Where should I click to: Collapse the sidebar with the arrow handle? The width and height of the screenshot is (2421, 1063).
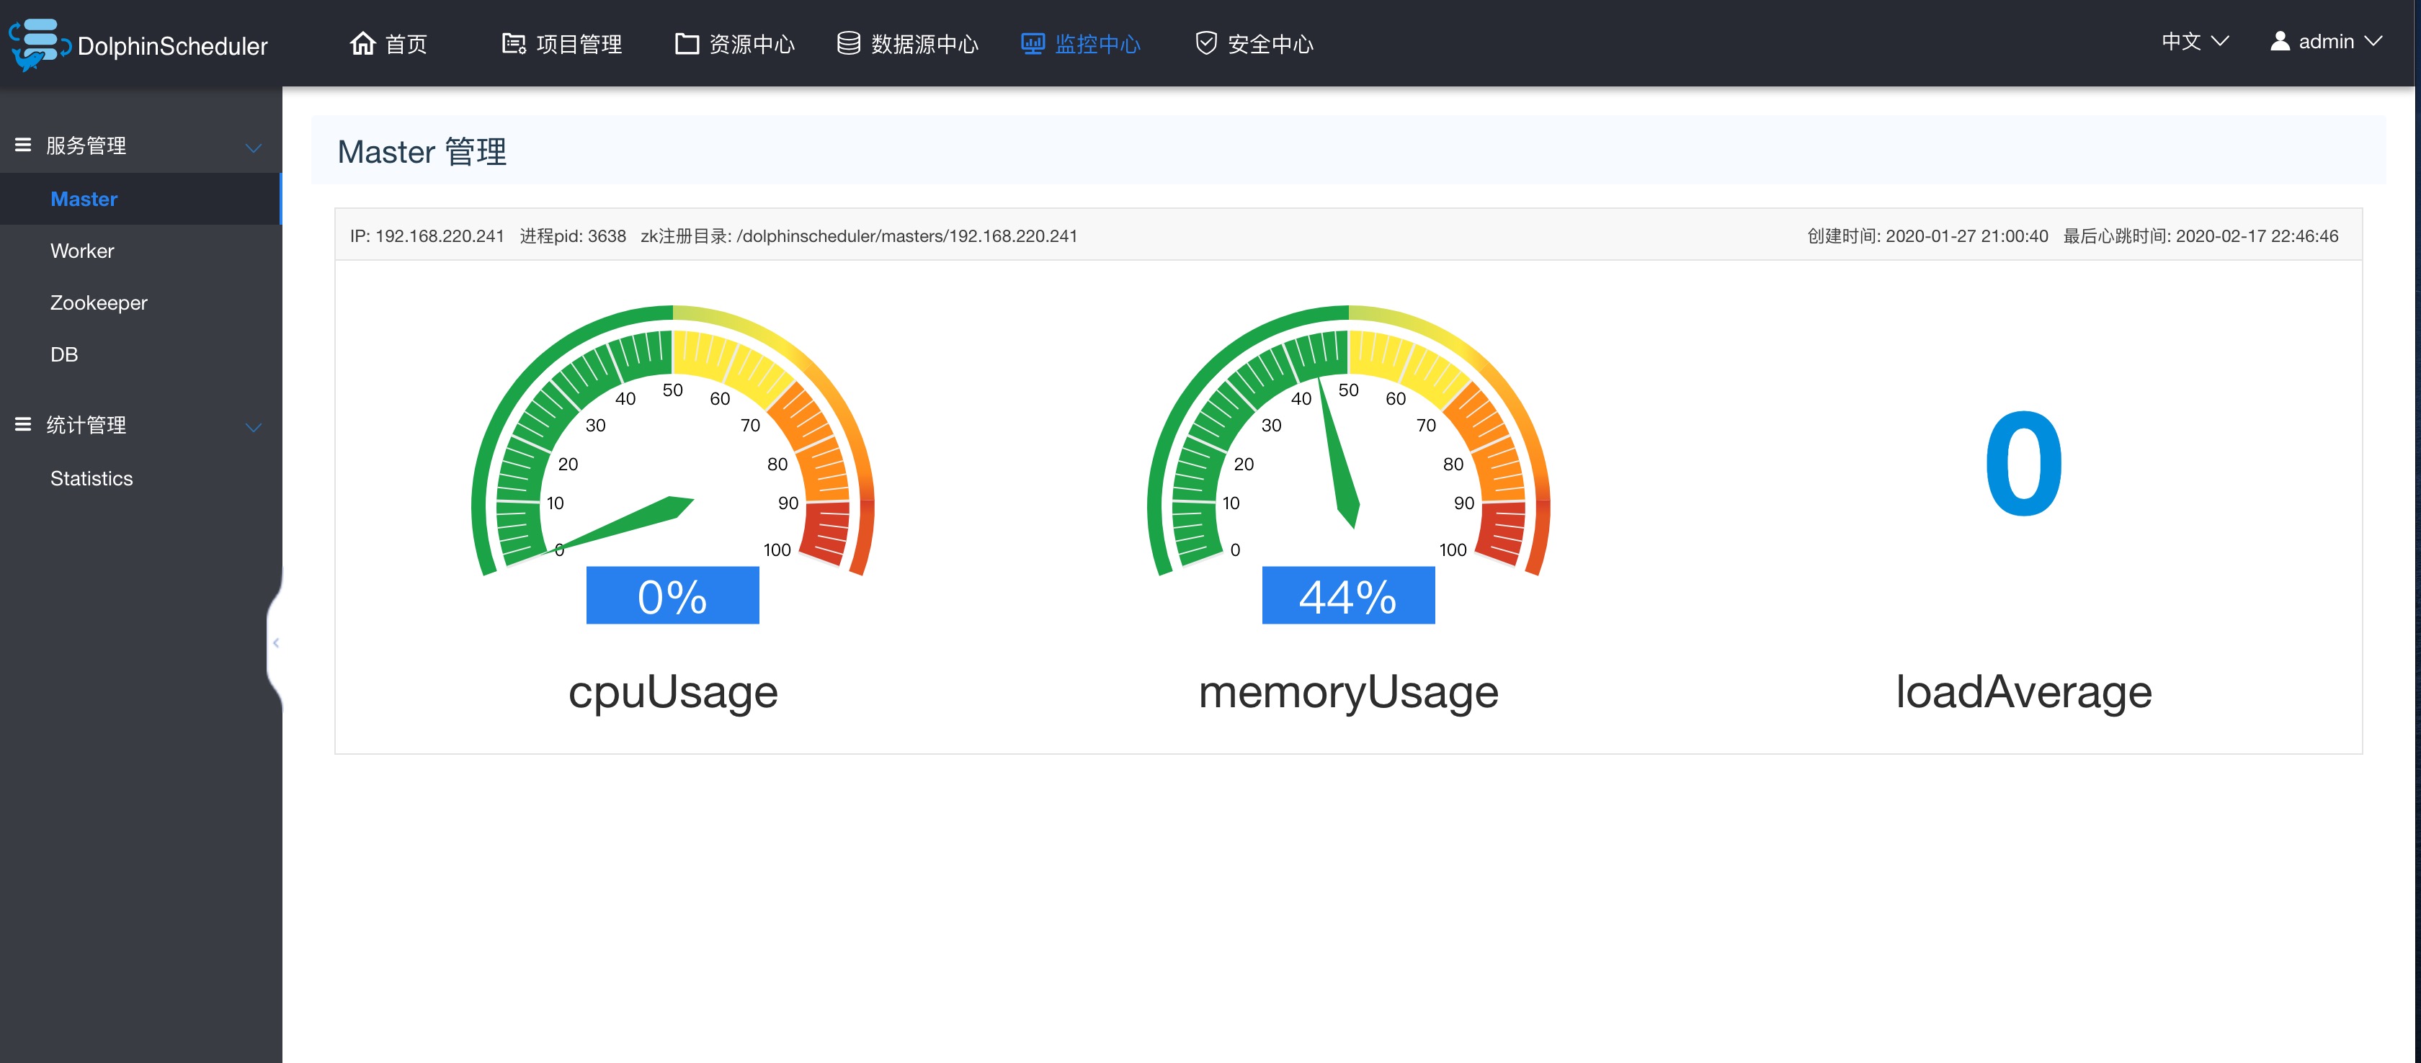[x=275, y=643]
